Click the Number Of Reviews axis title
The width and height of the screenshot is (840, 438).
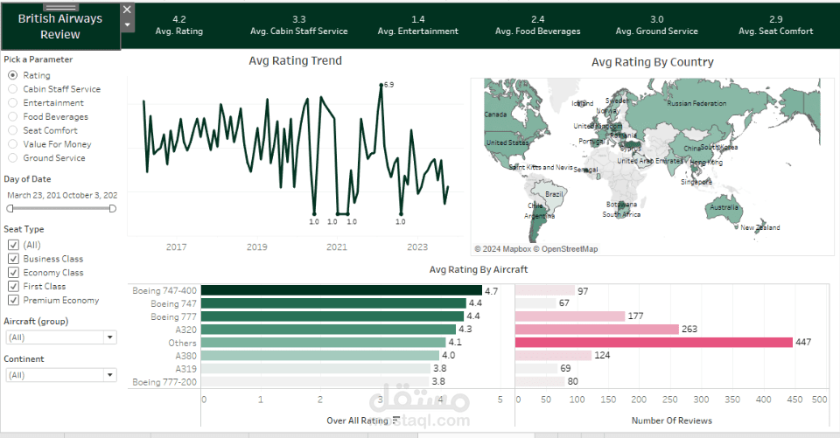pyautogui.click(x=672, y=421)
